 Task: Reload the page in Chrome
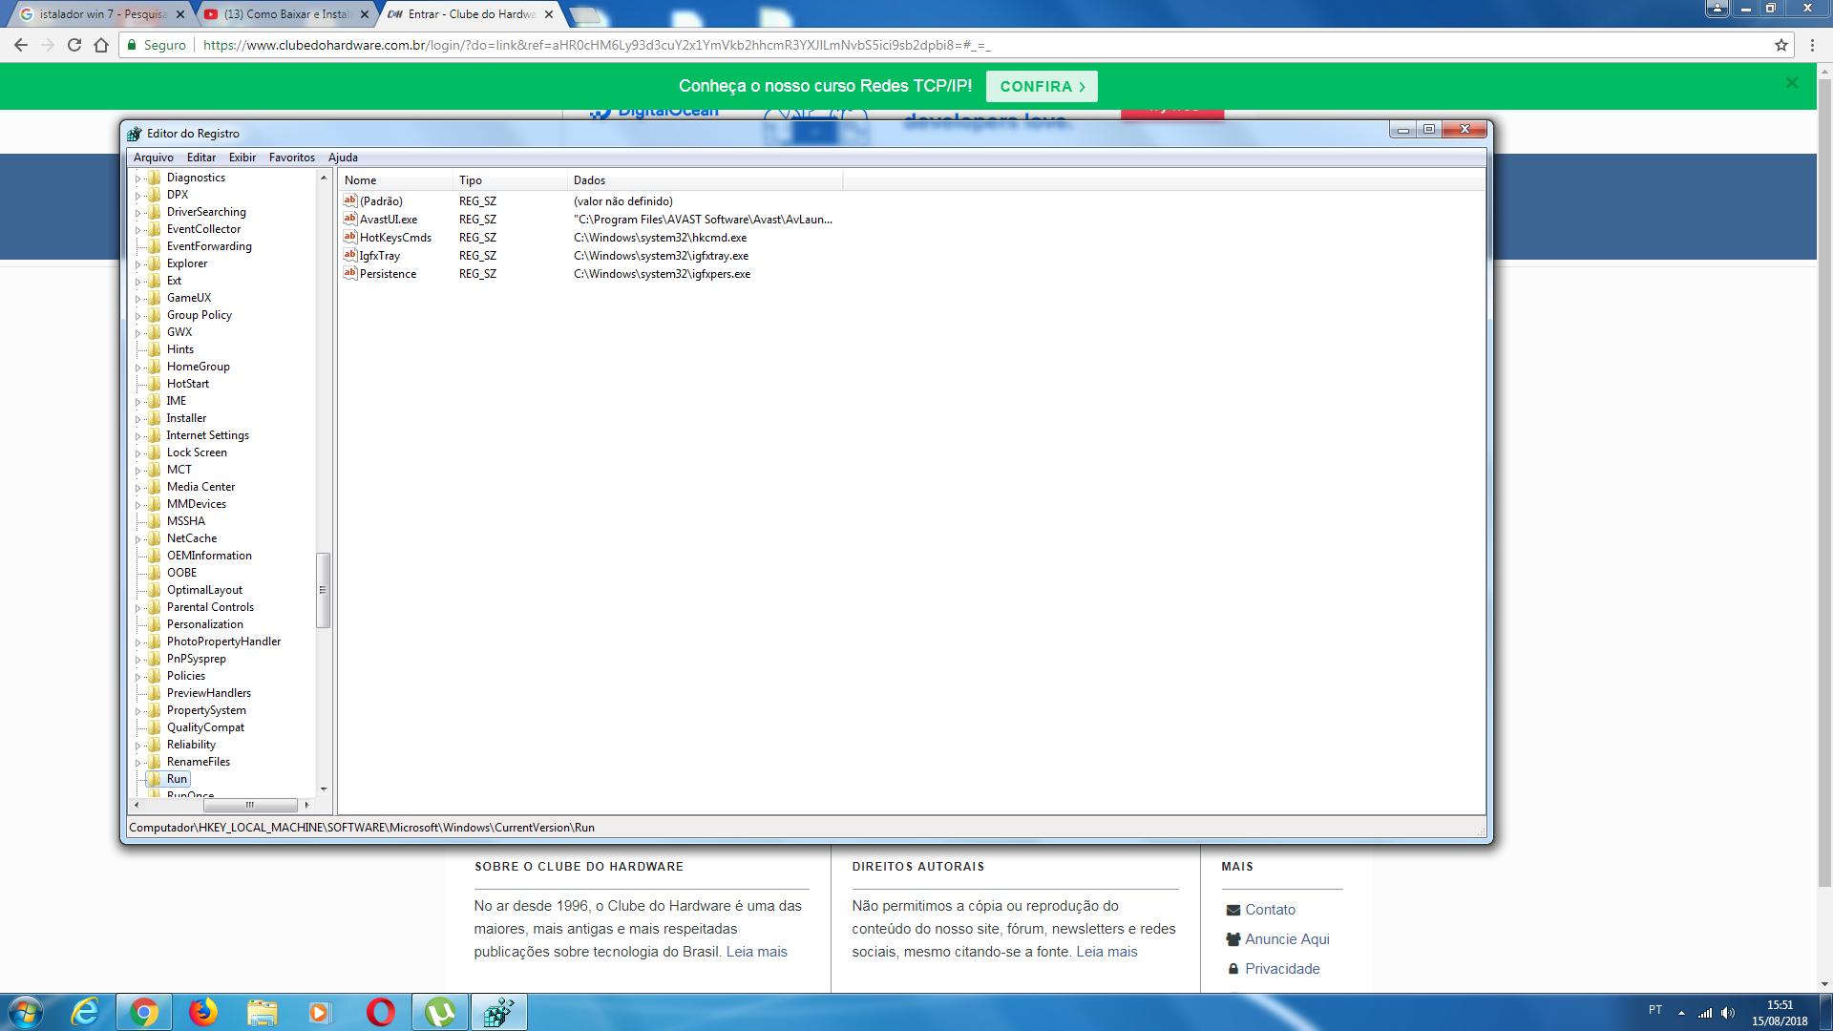[x=74, y=45]
